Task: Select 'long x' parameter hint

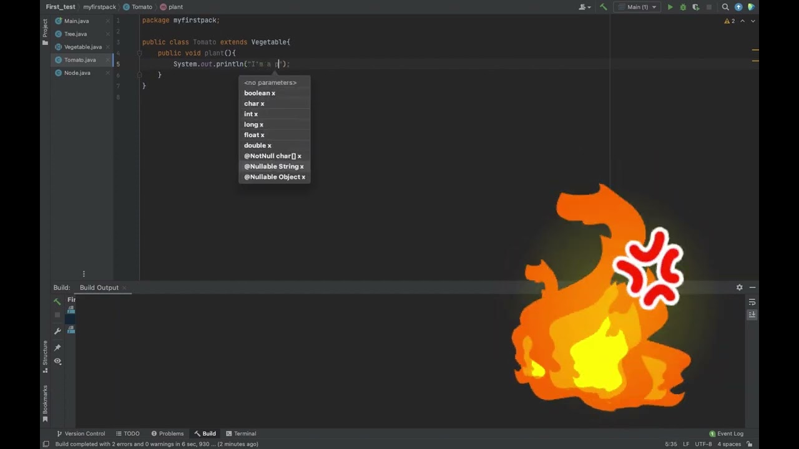Action: click(274, 125)
